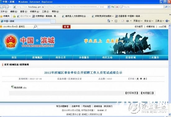Screen dimensions: 171x117
Task: Click the RSS feeds icon in command bar
Action: tap(116, 21)
